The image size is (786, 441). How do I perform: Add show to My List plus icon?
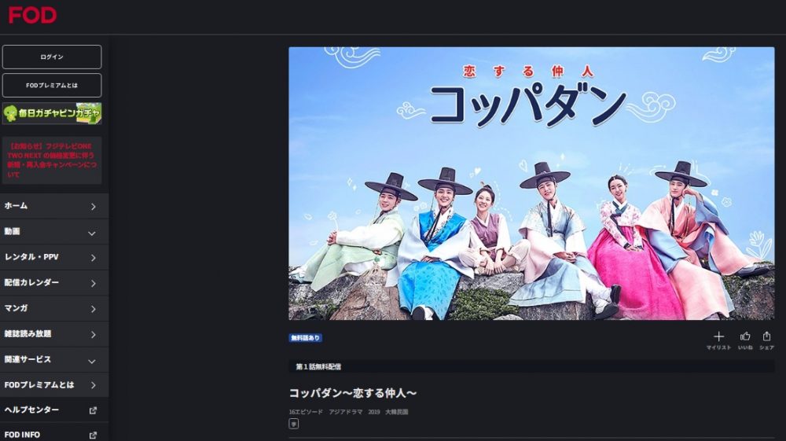(x=718, y=336)
